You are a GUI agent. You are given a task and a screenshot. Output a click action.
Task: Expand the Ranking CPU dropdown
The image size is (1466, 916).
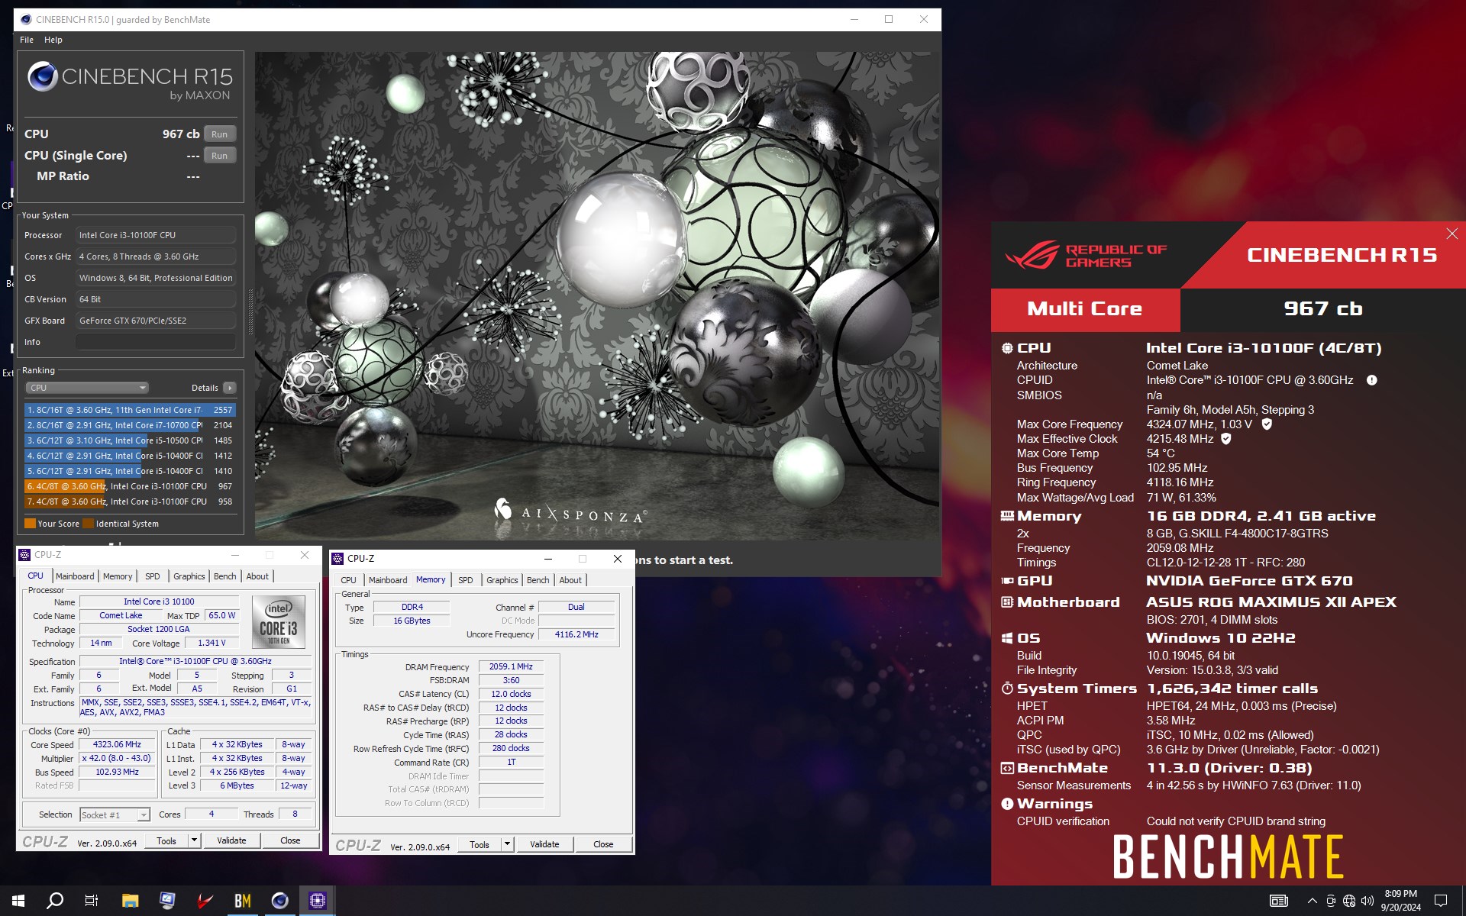(x=87, y=388)
